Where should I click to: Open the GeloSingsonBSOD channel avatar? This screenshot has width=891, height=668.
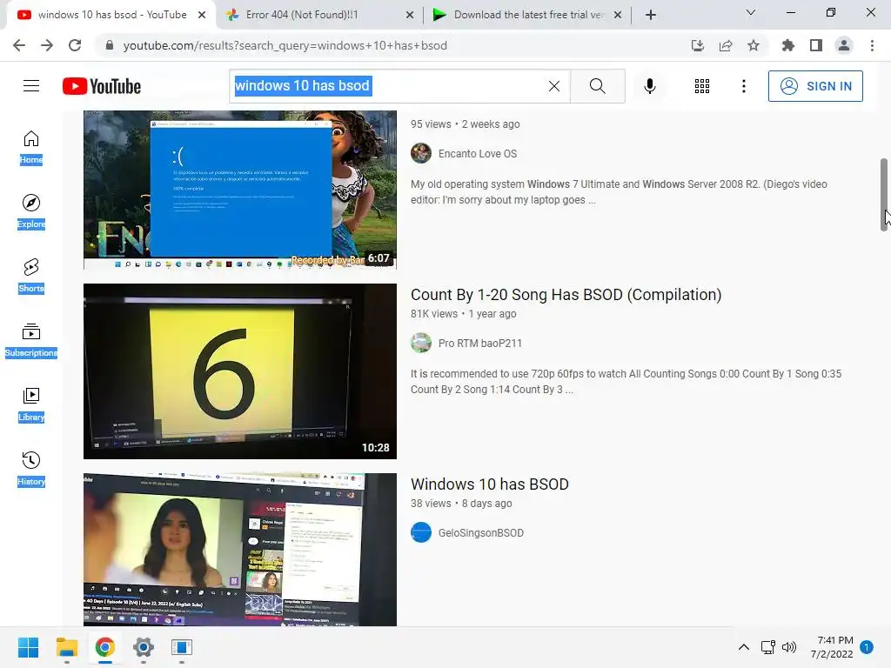click(421, 533)
